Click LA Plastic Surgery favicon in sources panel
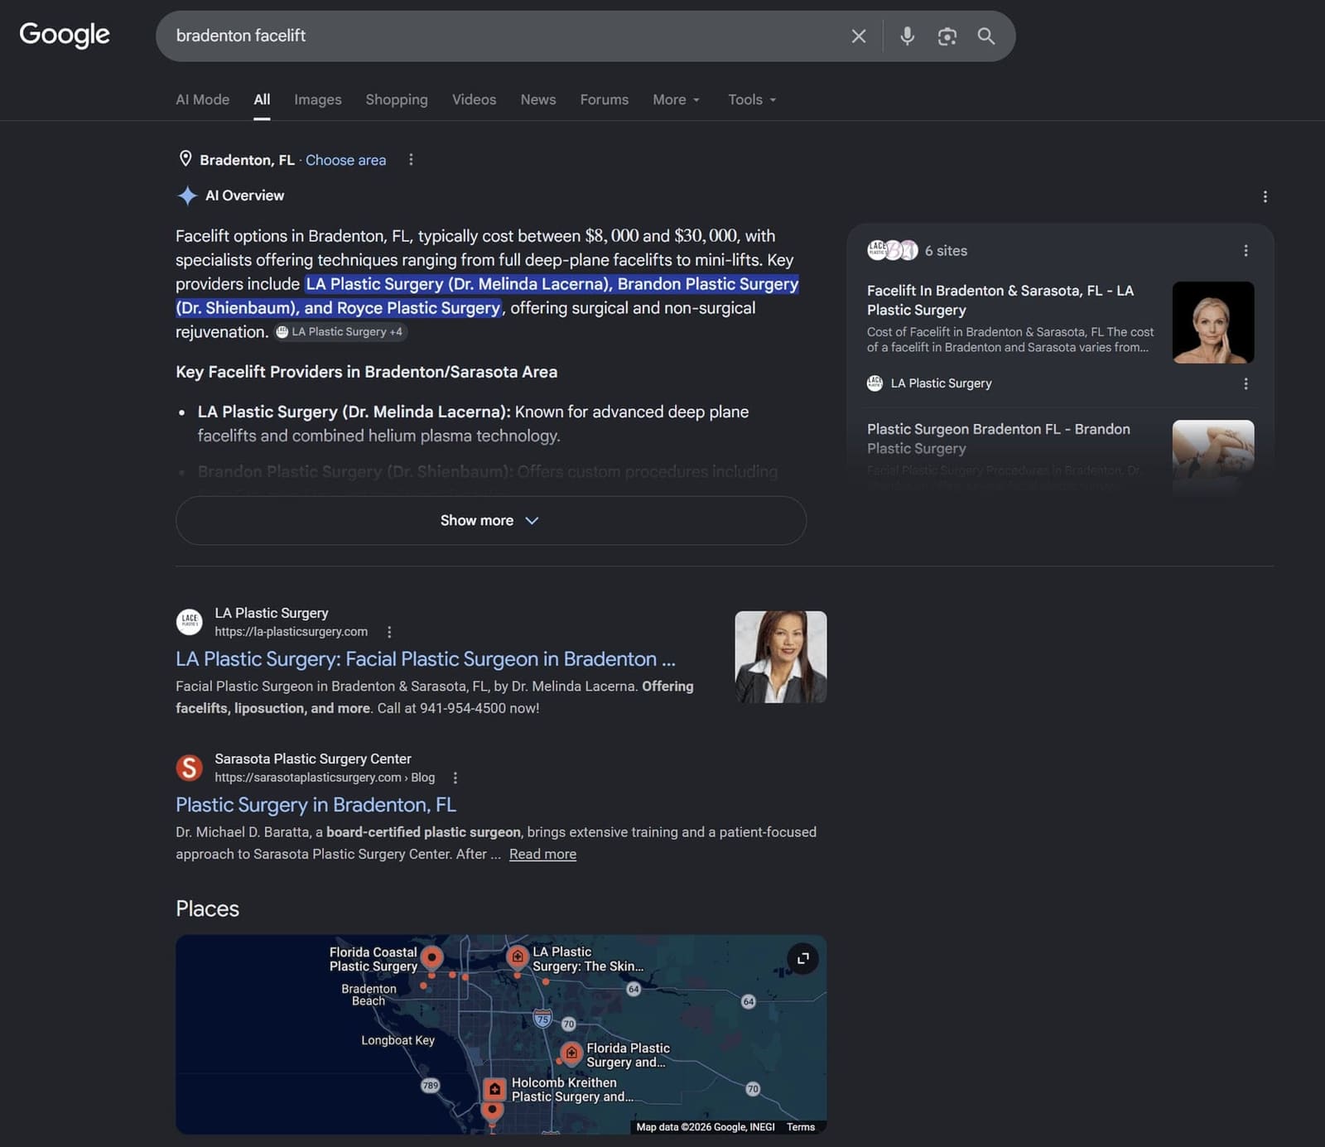This screenshot has height=1147, width=1325. coord(874,383)
